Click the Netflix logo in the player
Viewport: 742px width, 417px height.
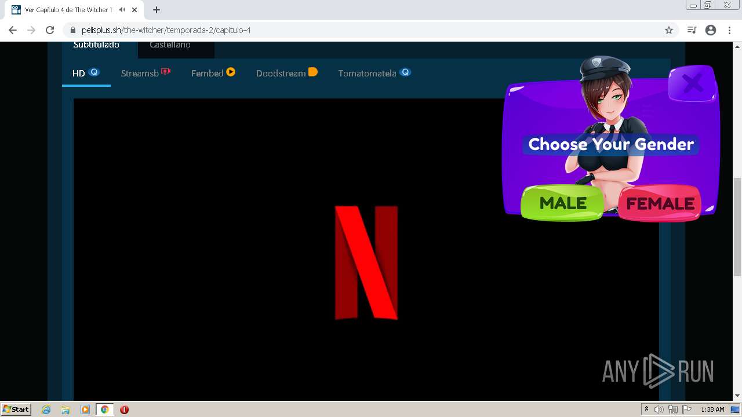click(x=366, y=262)
